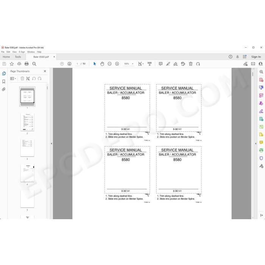Choose the Selection arrow tool
The height and width of the screenshot is (265, 265).
[95, 64]
